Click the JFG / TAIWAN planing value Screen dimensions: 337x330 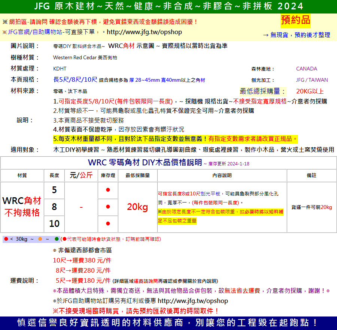(312, 80)
